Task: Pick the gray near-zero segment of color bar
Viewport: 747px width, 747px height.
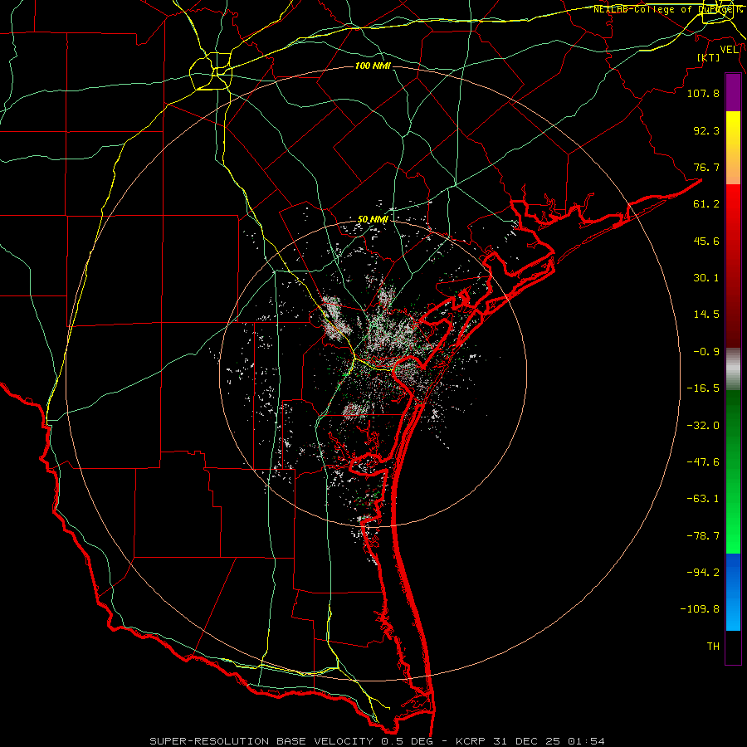Action: tap(733, 369)
